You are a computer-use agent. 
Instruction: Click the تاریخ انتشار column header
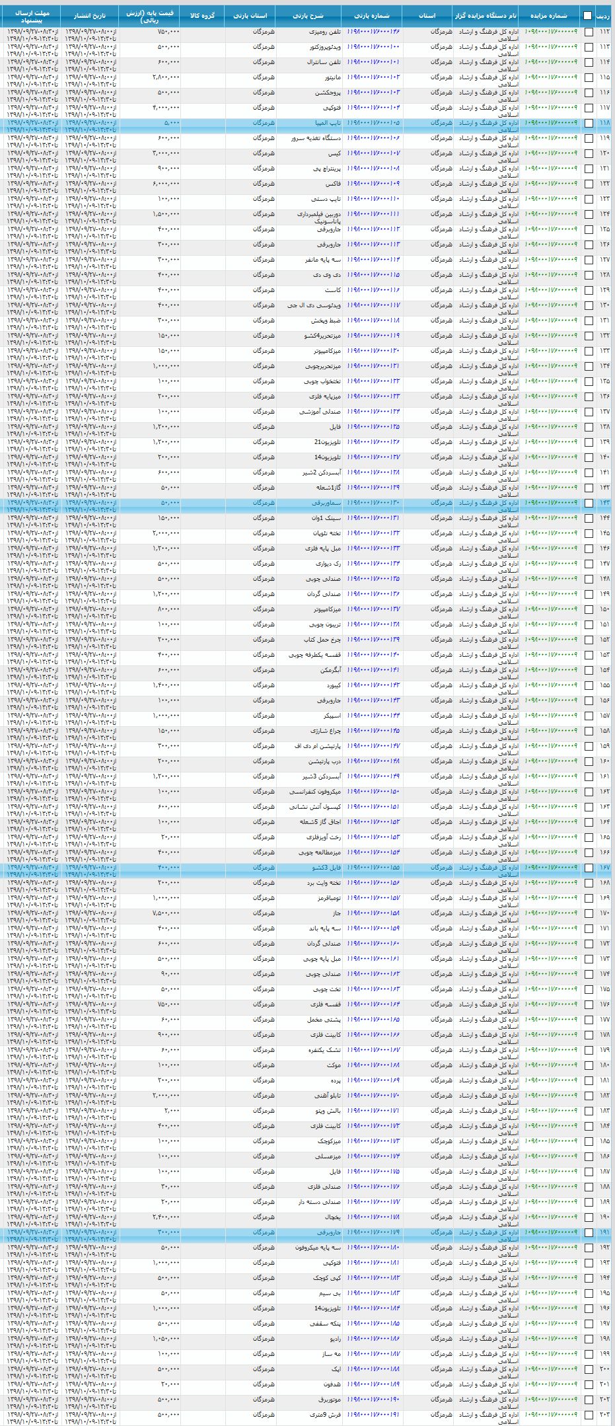(x=89, y=16)
